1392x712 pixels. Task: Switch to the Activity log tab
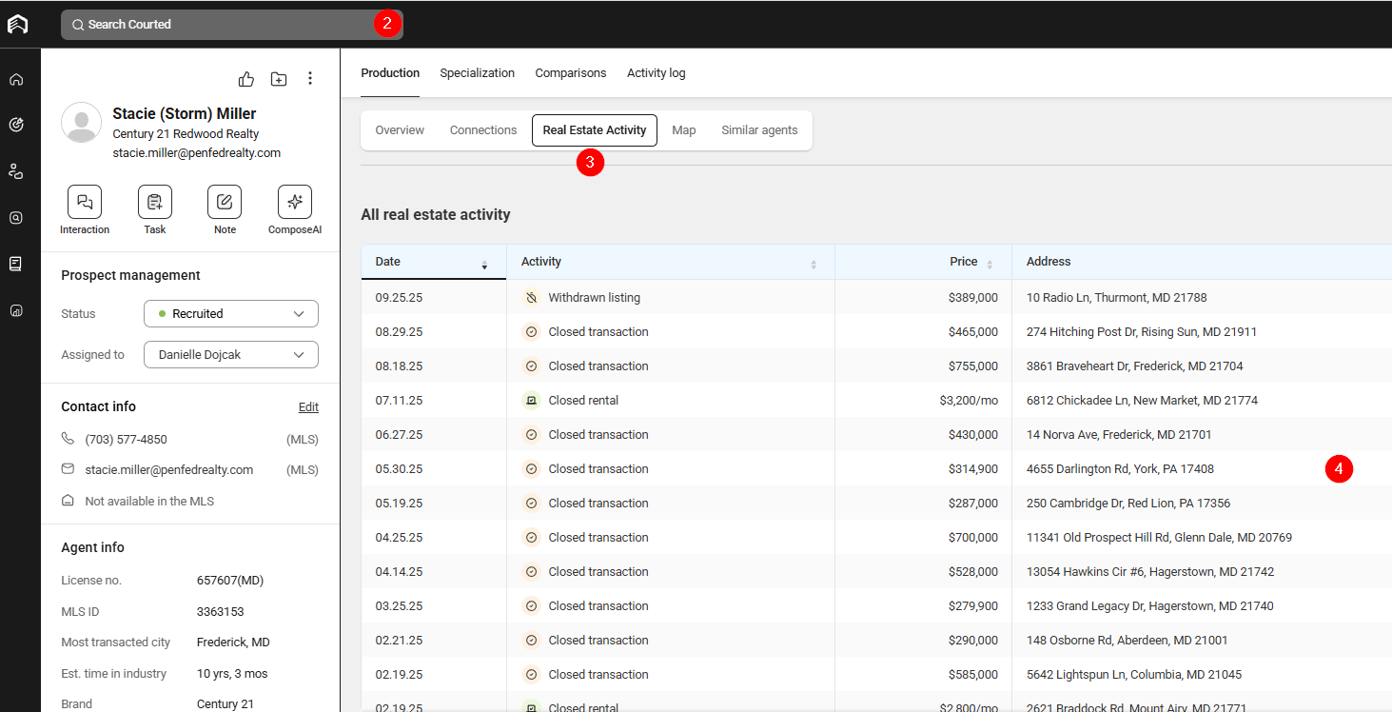(656, 73)
